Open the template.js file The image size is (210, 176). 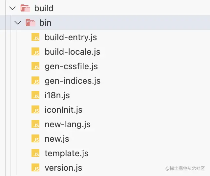66,153
